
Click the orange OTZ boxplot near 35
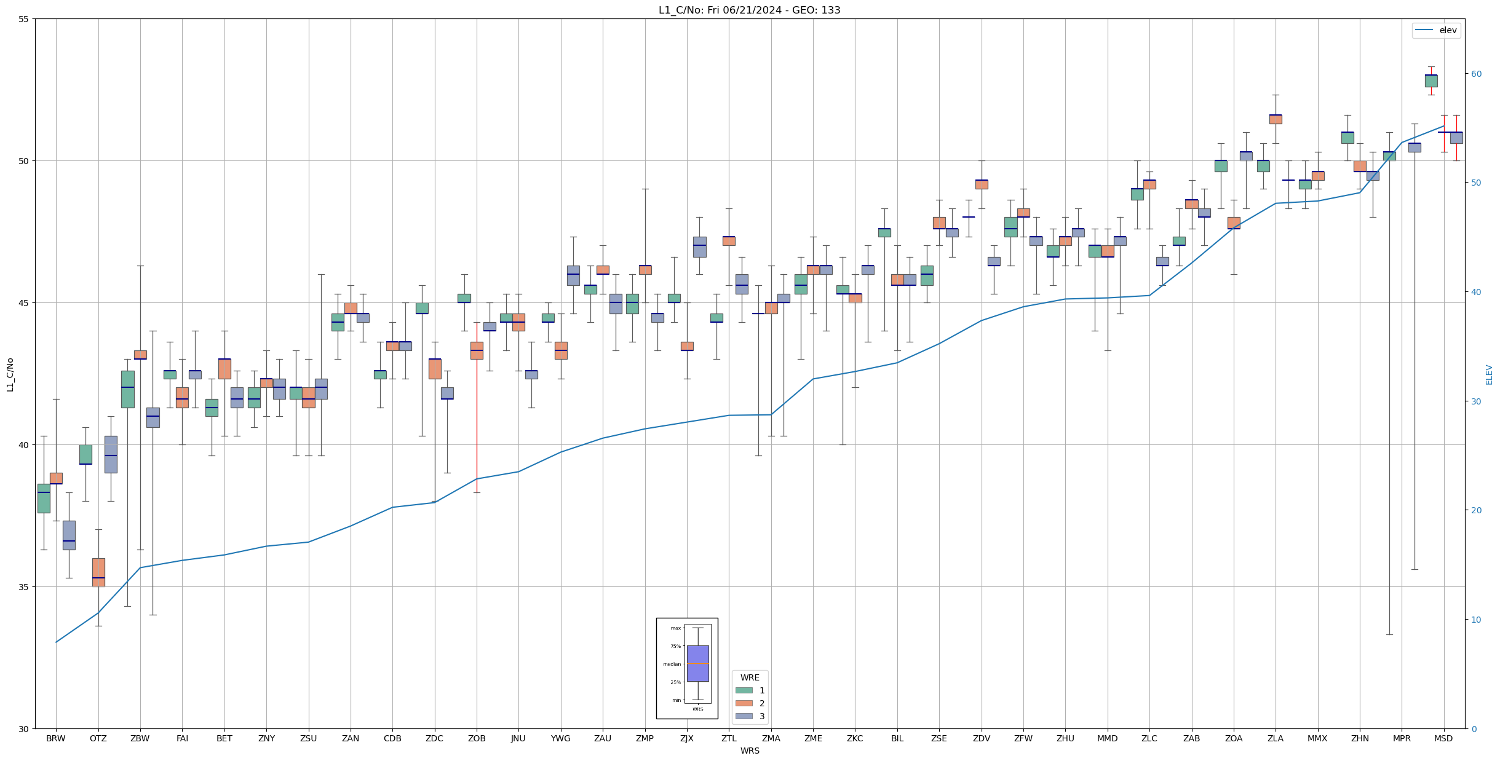click(98, 572)
